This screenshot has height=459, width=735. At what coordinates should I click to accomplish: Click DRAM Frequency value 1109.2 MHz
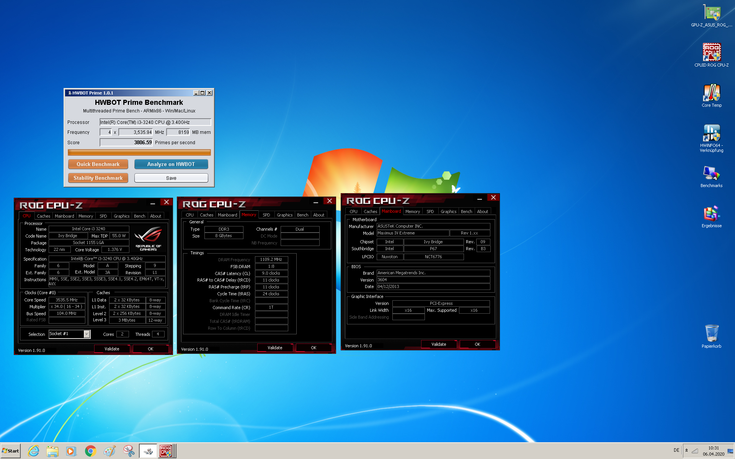point(271,259)
